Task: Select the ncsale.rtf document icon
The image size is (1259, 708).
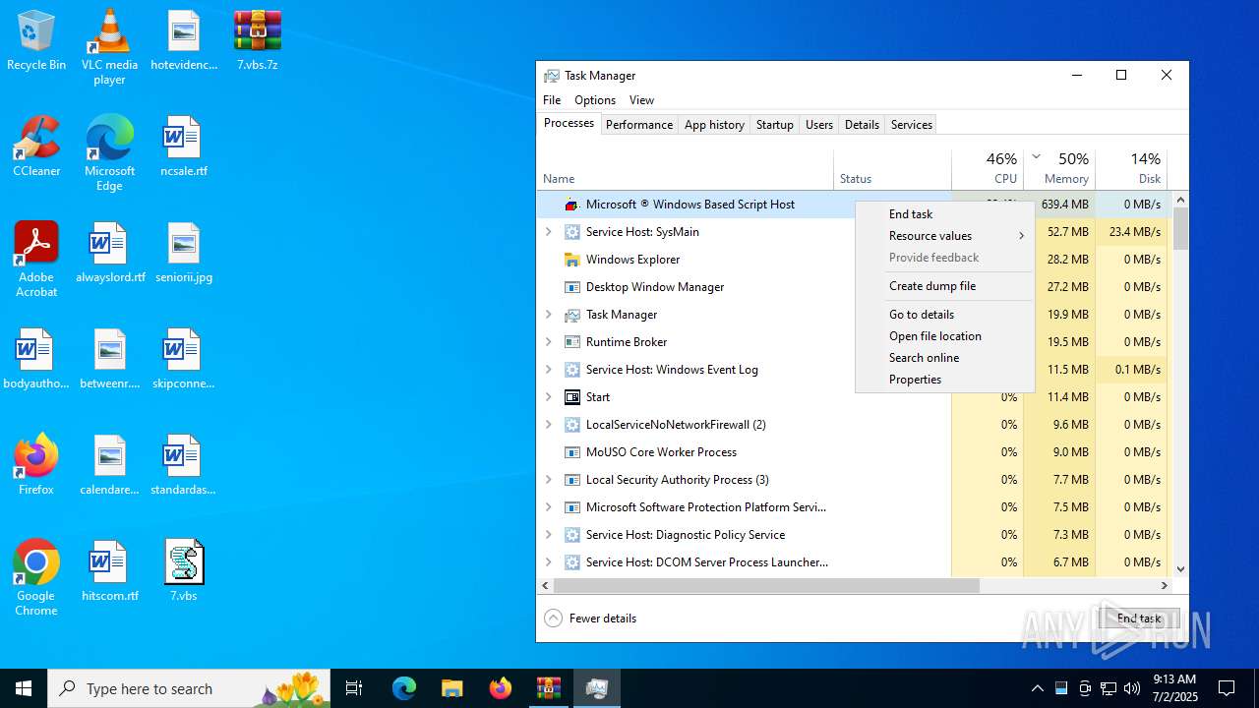Action: point(184,147)
